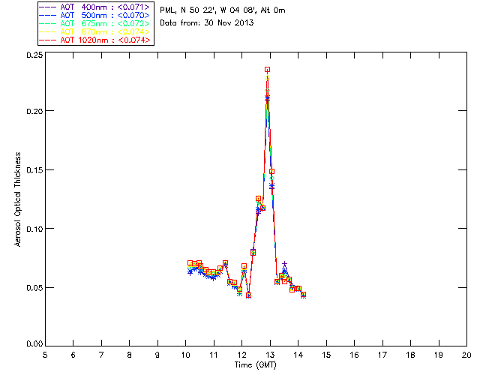
Task: Click the AOT 500nm legend entry
Action: click(x=95, y=15)
